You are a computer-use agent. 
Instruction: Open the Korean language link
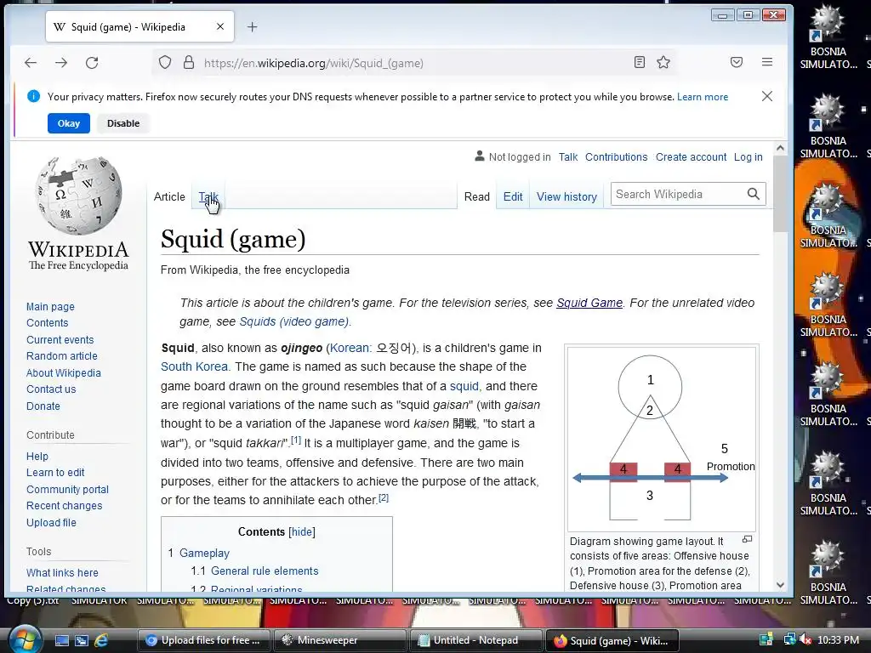pyautogui.click(x=350, y=348)
